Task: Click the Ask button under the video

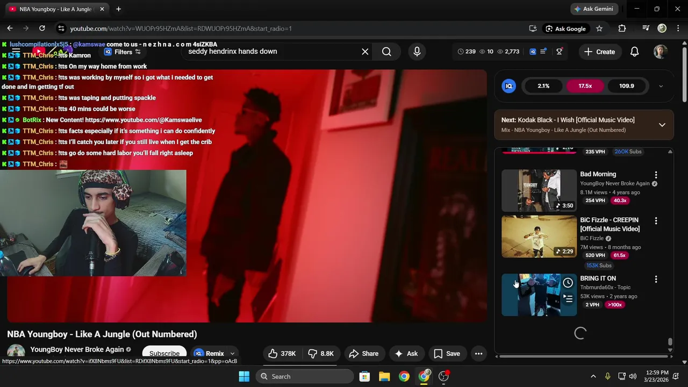Action: (x=406, y=354)
